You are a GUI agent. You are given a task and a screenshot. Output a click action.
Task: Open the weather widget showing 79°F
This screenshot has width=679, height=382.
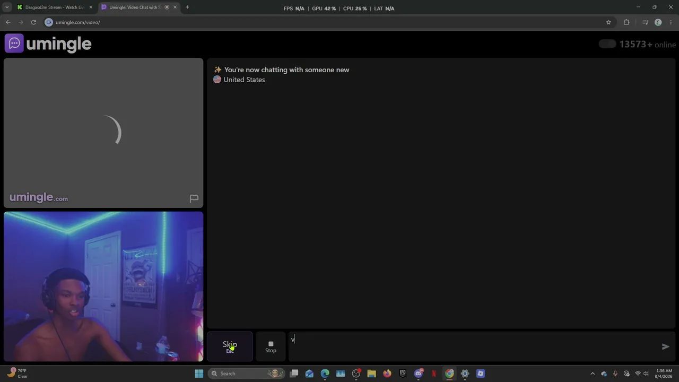tap(17, 374)
